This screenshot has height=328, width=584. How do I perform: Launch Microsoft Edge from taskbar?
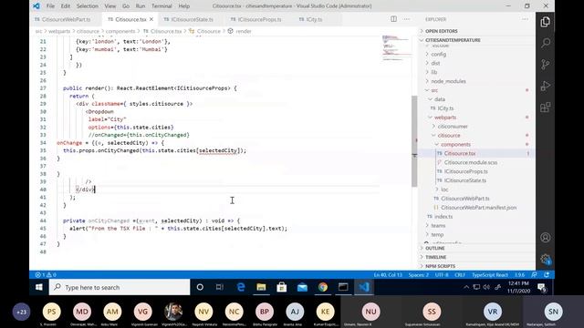click(x=241, y=287)
